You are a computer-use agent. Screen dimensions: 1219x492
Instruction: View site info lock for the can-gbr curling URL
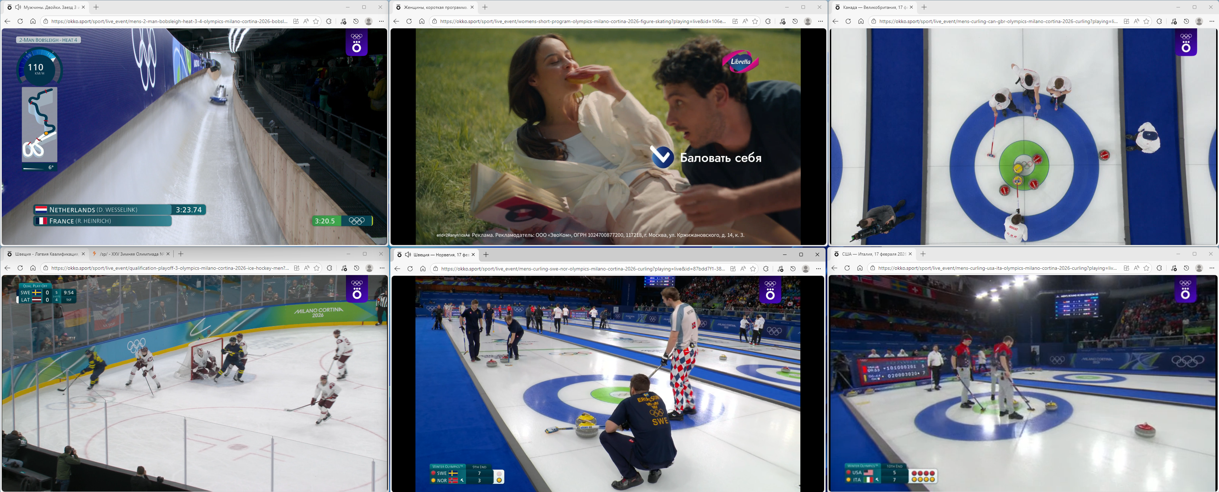pyautogui.click(x=873, y=21)
